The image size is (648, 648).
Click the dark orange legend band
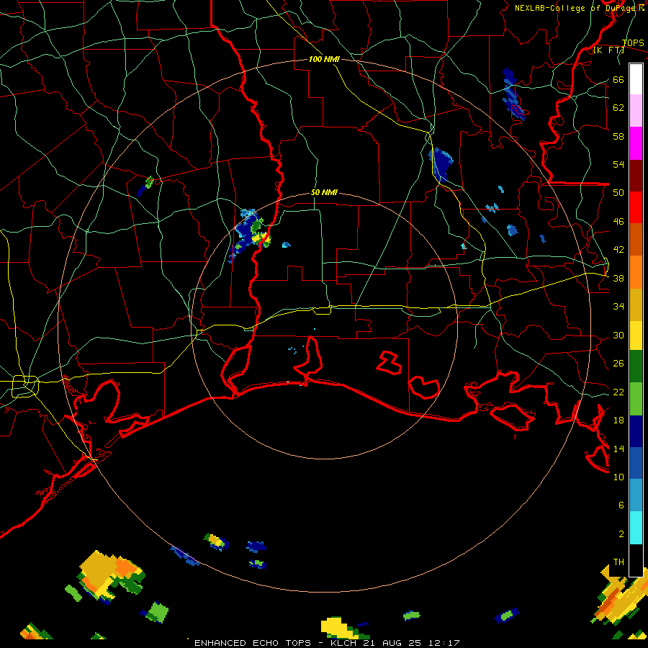point(636,240)
